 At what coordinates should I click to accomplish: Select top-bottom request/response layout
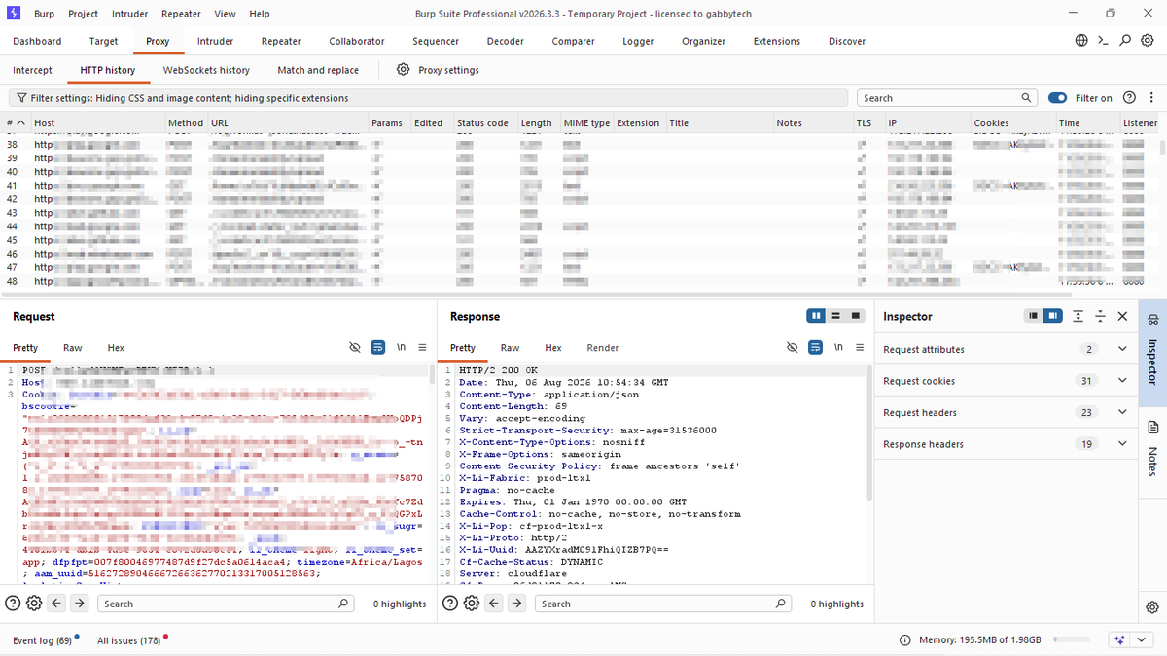click(x=836, y=316)
